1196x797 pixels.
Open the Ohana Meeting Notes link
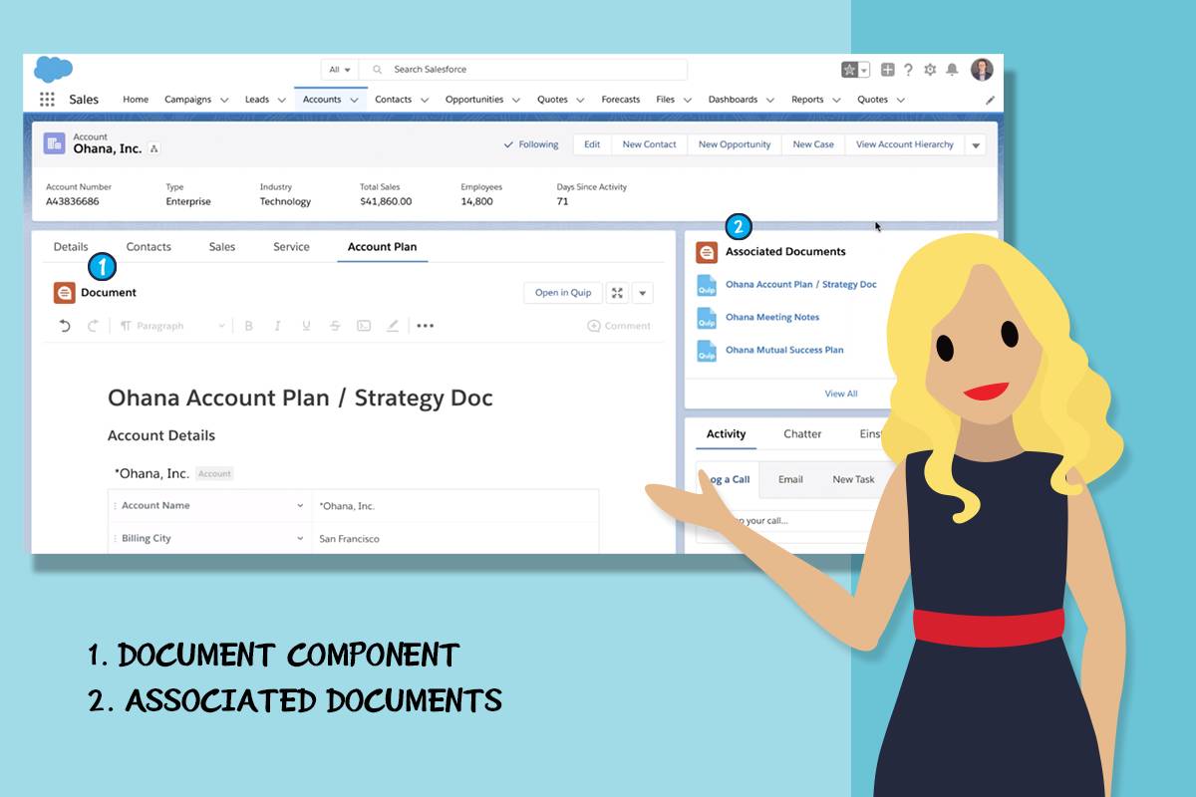point(772,318)
